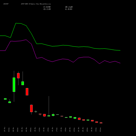
Task: Select the '15 Dec' date axis label
Action: (x=48, y=129)
